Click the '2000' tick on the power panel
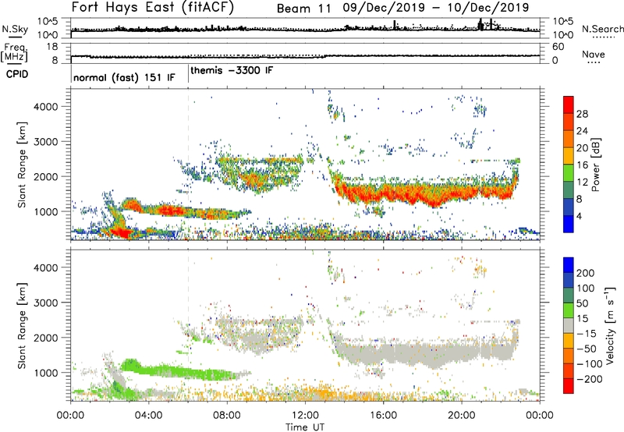This screenshot has height=432, width=624. (45, 176)
